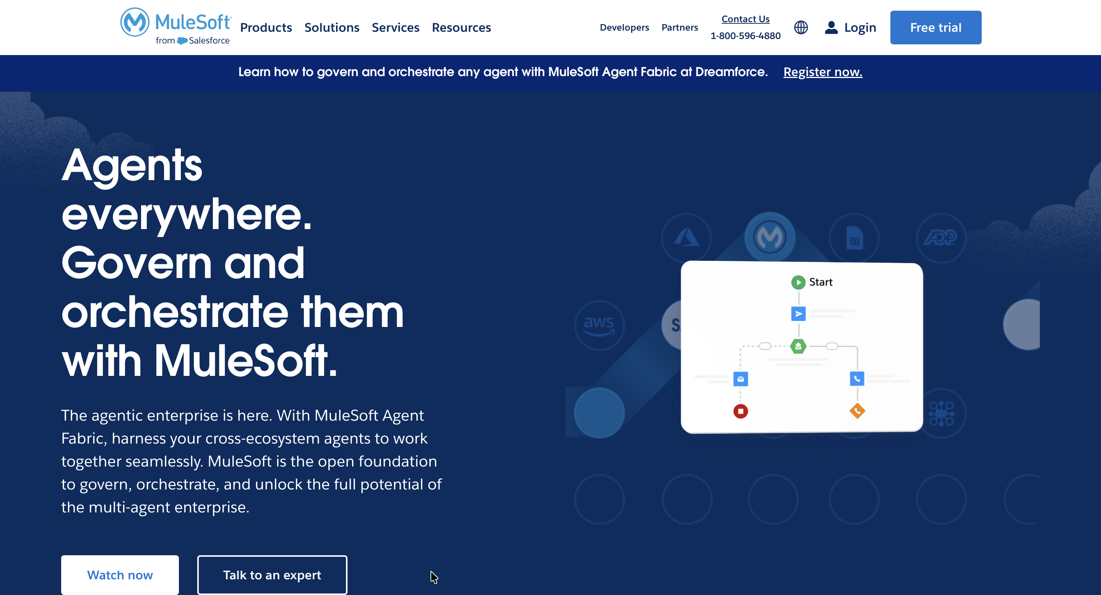Open the globe language selector icon
This screenshot has height=595, width=1101.
click(801, 28)
